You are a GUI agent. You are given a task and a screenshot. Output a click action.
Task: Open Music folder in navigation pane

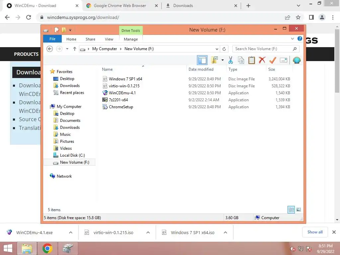[65, 134]
